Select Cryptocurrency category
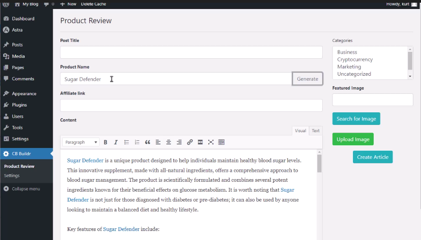This screenshot has width=421, height=240. point(355,60)
